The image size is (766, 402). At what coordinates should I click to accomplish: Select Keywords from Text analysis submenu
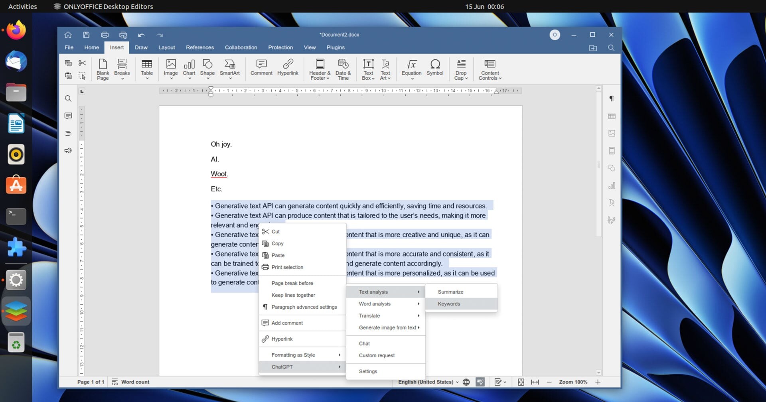(x=449, y=304)
